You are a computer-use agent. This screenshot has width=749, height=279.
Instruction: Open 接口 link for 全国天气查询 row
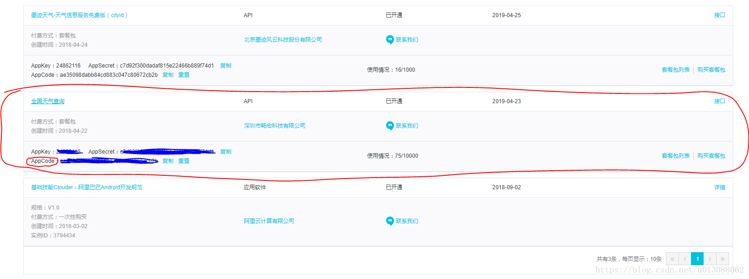720,101
